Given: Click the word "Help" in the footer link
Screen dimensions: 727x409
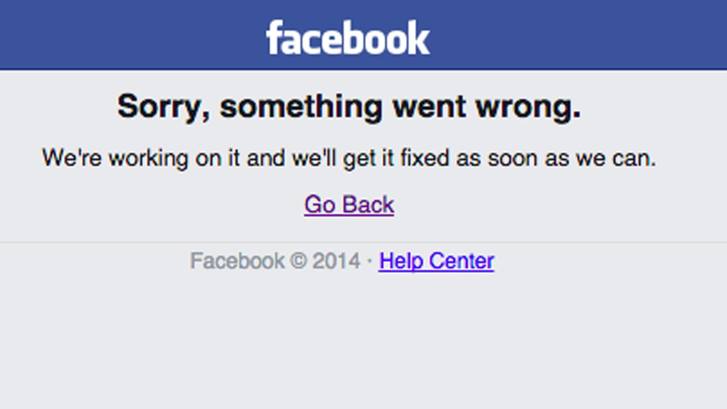Looking at the screenshot, I should (401, 261).
